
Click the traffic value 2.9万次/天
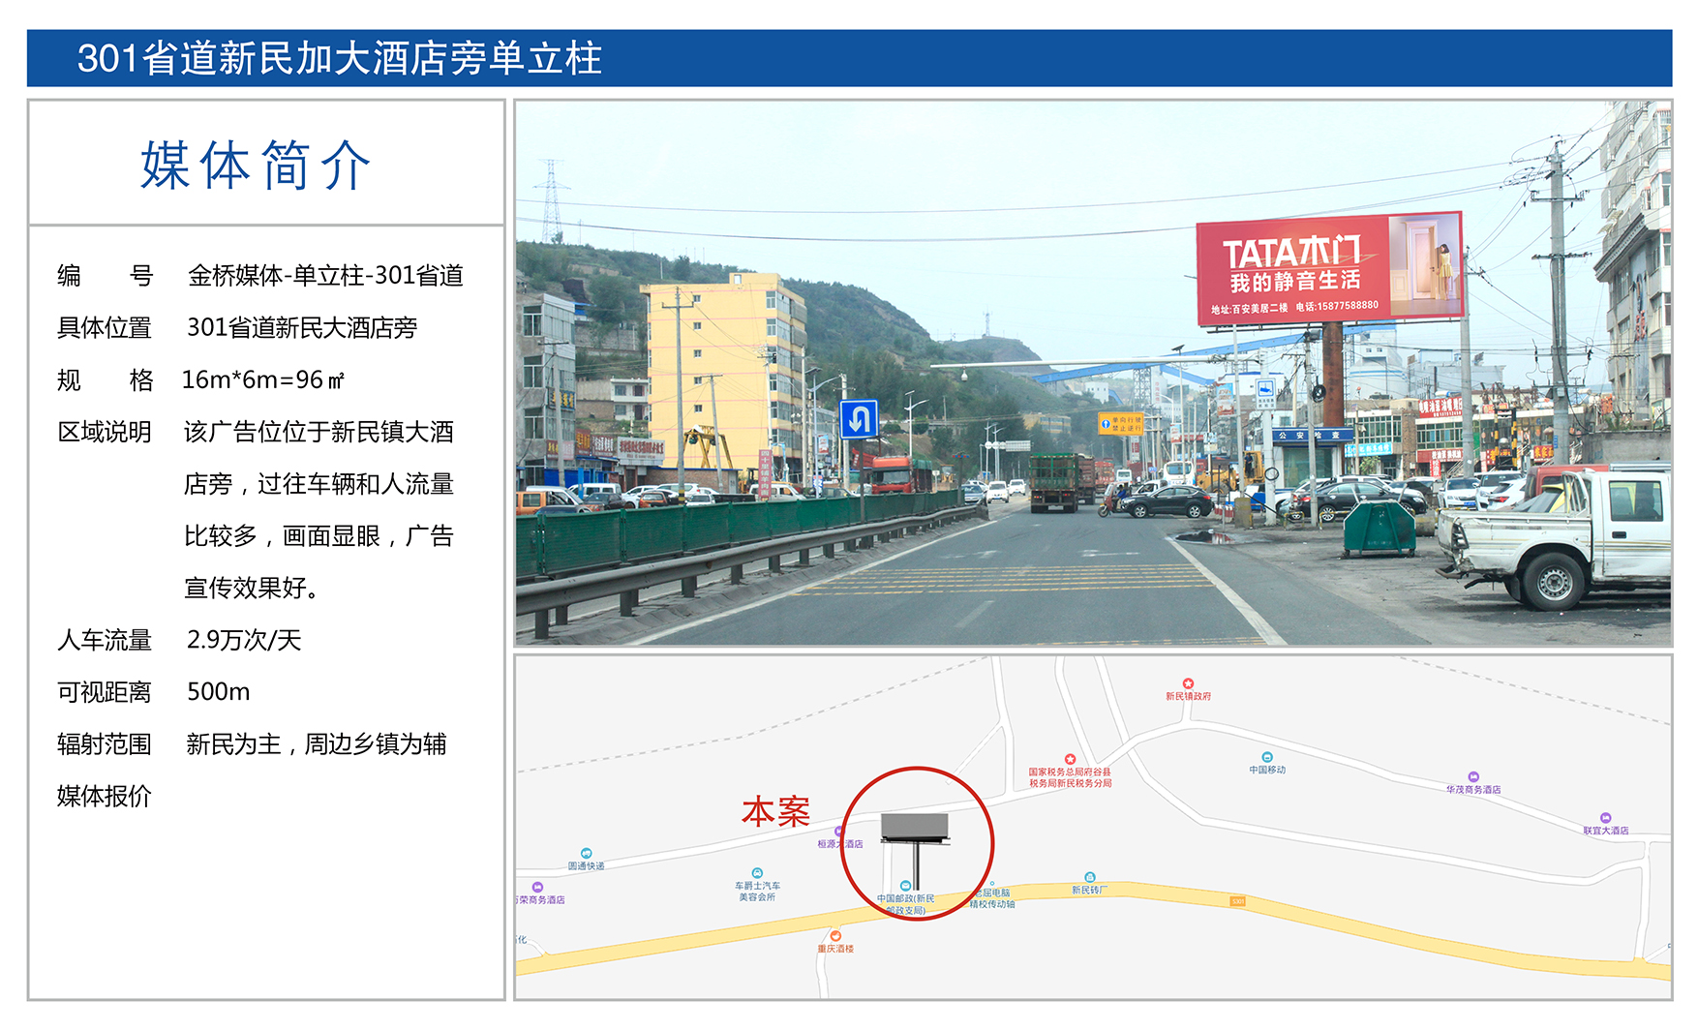point(244,640)
